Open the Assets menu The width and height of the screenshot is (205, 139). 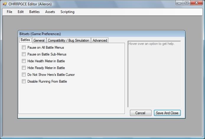pyautogui.click(x=50, y=12)
